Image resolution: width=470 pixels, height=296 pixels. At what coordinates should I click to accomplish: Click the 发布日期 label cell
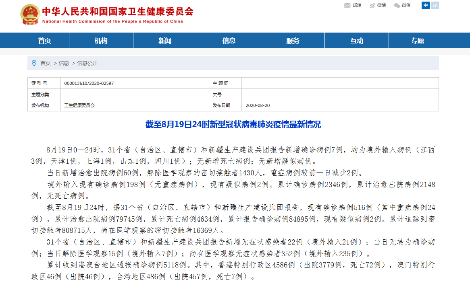click(x=225, y=105)
